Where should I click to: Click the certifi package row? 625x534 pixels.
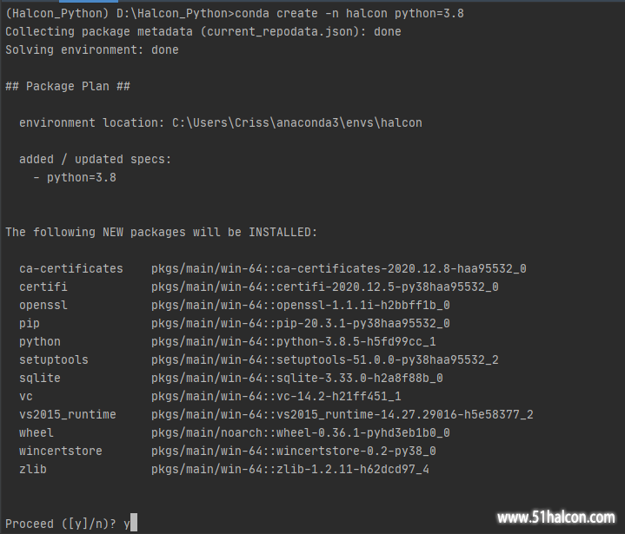pos(259,287)
